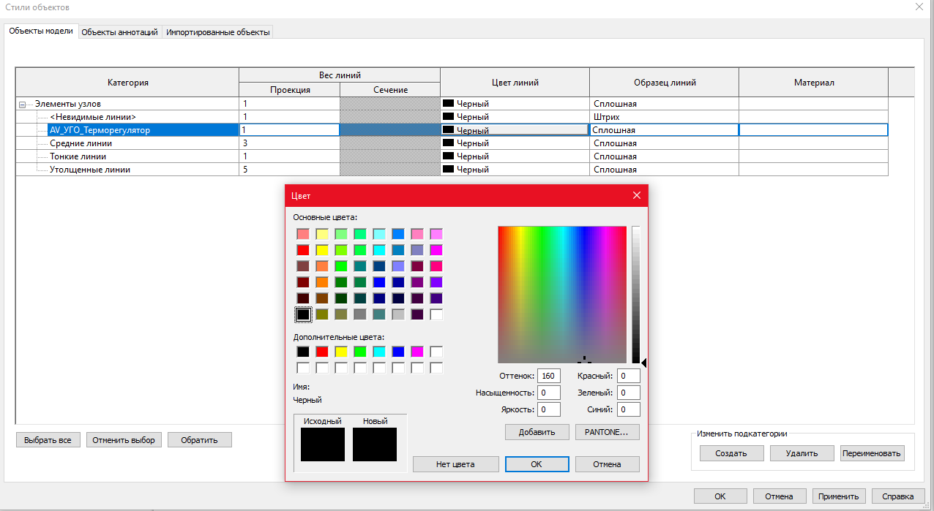Switch to Объекты аннотаций tab
934x511 pixels.
tap(119, 32)
